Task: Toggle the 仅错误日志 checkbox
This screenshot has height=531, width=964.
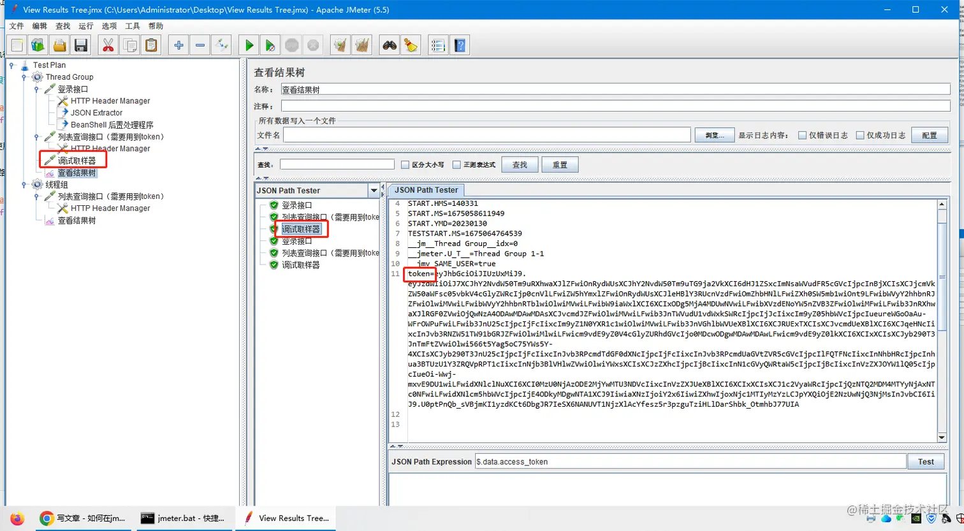Action: [x=803, y=135]
